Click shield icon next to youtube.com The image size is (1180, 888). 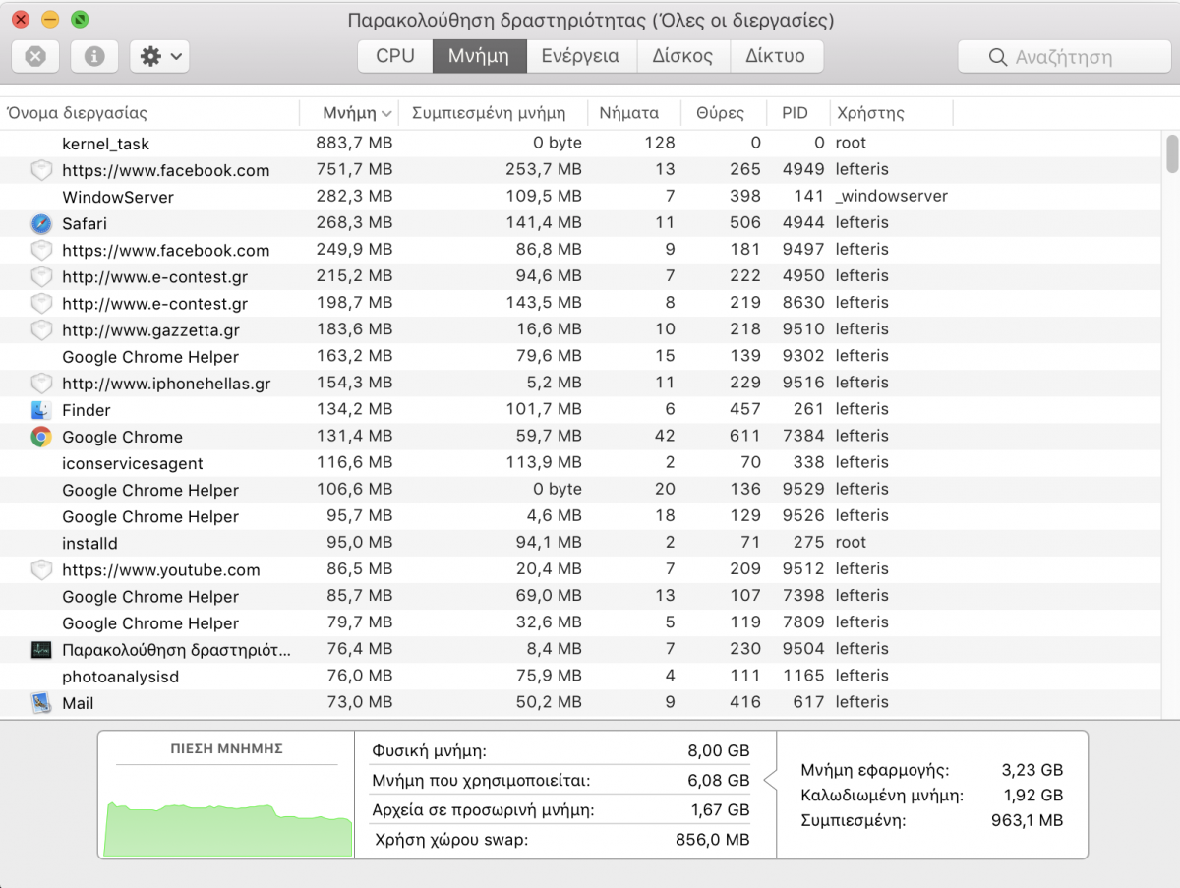coord(41,569)
